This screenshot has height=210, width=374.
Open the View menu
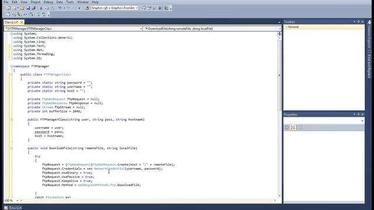tap(24, 2)
